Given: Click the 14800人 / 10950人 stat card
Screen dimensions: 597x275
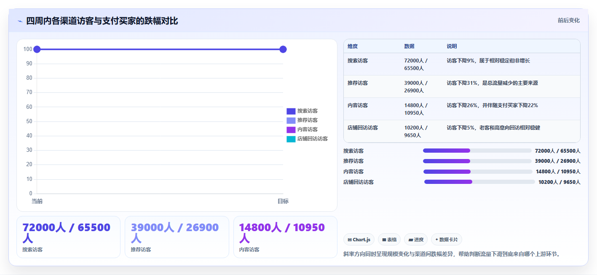Looking at the screenshot, I should (285, 237).
